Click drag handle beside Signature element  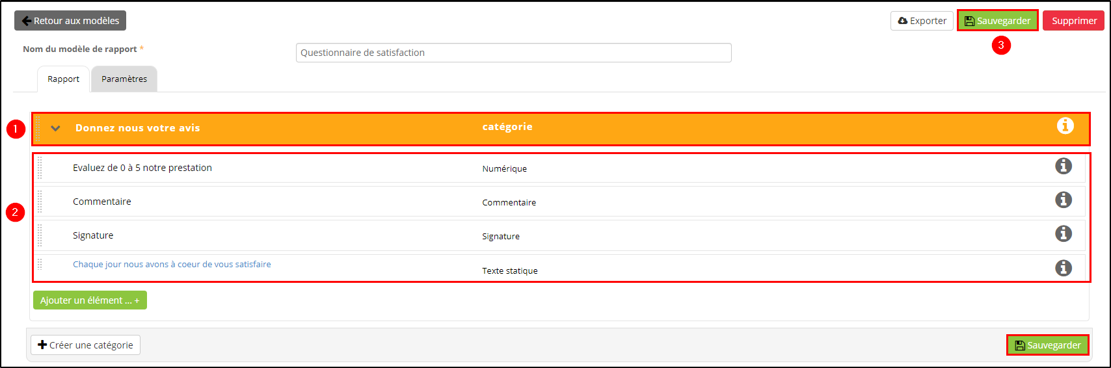[40, 235]
